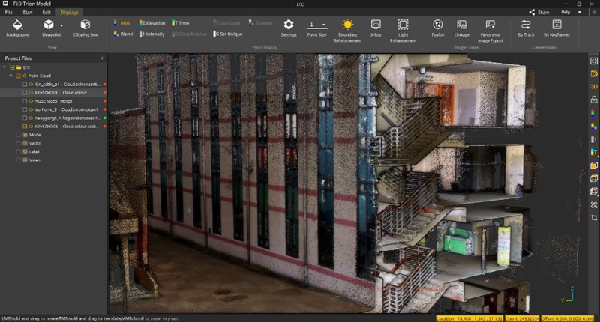This screenshot has height=322, width=600.
Task: Click the unlock padlock icon in sidebar
Action: [594, 100]
